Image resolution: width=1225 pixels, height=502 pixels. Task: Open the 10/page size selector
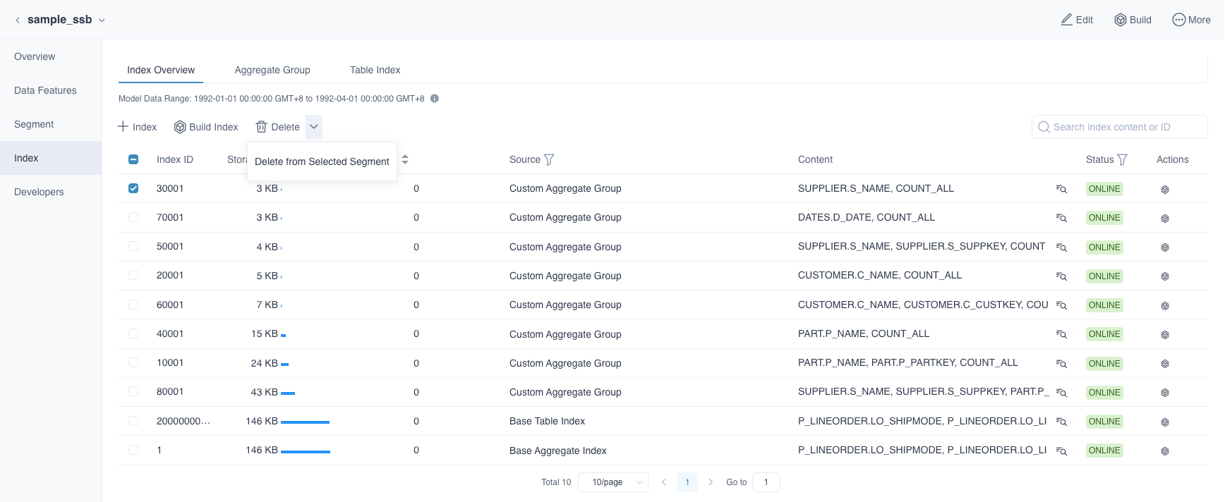click(x=612, y=482)
